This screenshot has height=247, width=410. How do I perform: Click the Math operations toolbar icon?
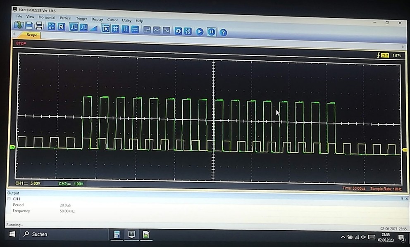pyautogui.click(x=51, y=26)
